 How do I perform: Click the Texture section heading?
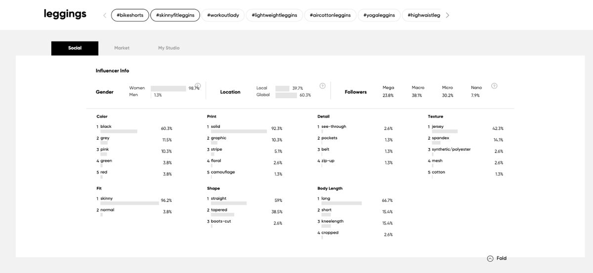pos(435,117)
